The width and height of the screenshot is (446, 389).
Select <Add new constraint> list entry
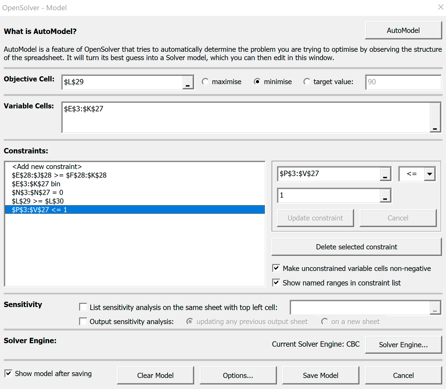point(135,167)
